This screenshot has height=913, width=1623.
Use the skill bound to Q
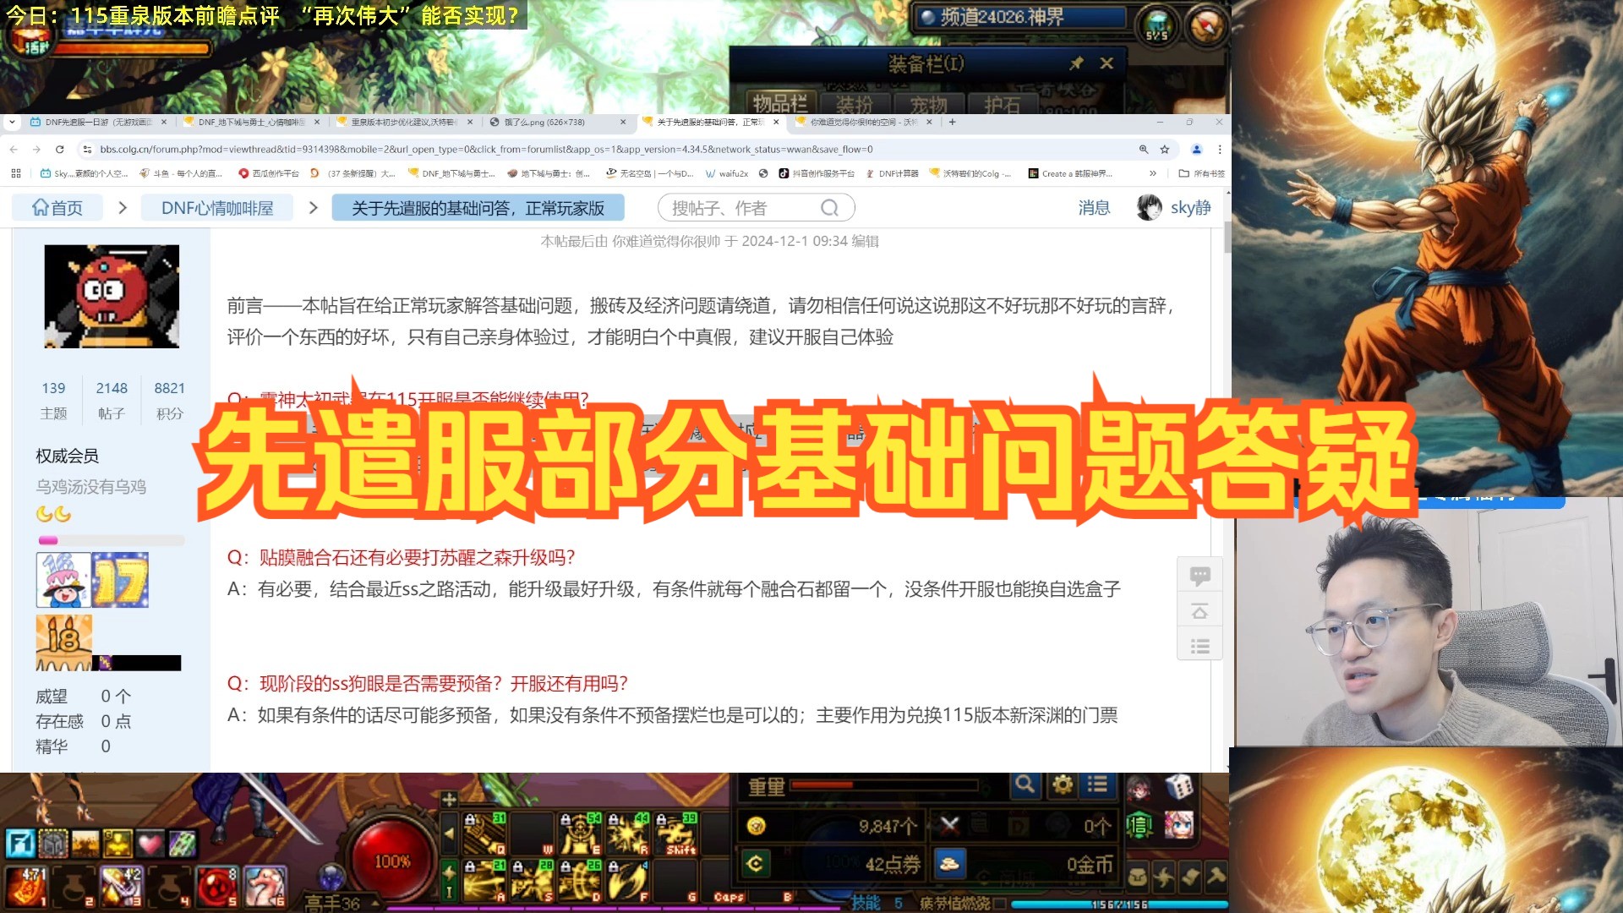[484, 834]
